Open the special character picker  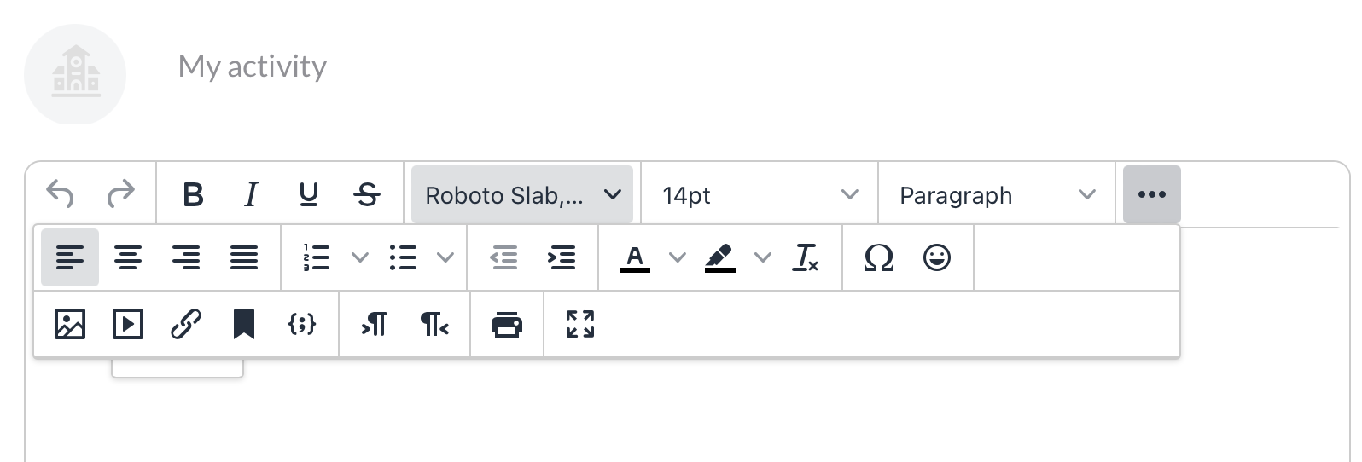tap(879, 257)
